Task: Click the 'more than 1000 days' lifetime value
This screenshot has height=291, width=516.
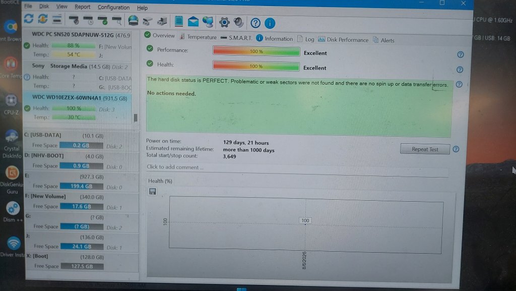Action: (x=249, y=150)
